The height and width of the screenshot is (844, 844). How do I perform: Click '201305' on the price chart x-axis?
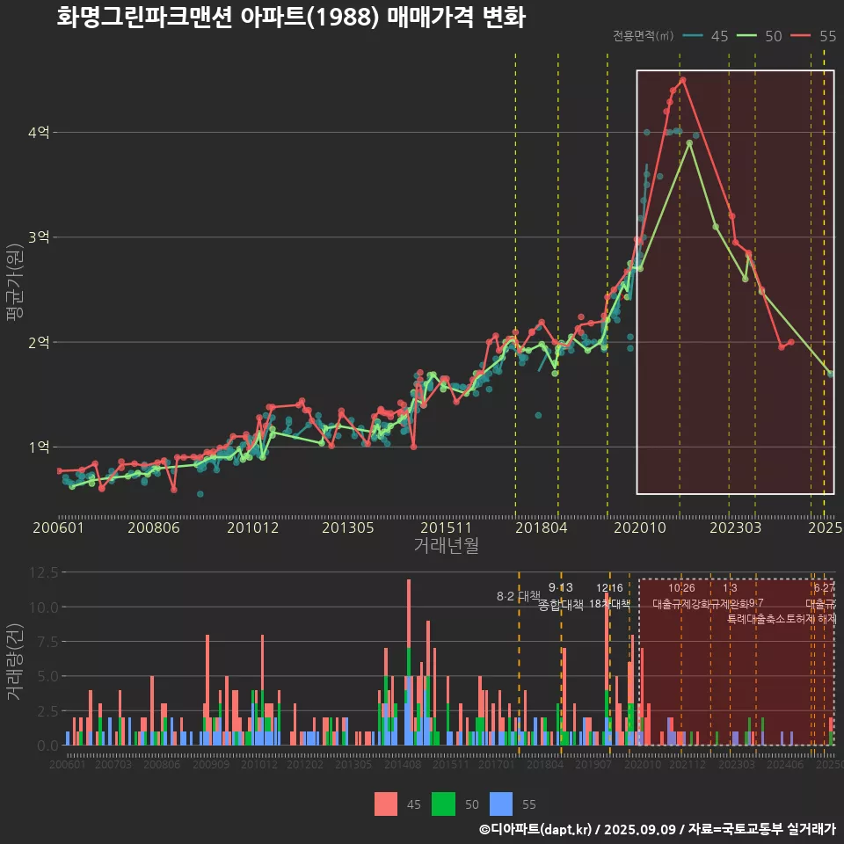click(348, 527)
